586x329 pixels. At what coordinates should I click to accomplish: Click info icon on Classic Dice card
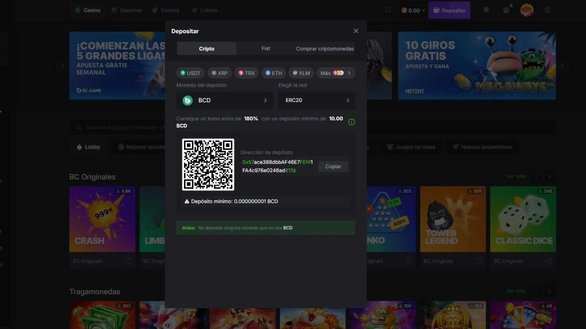pyautogui.click(x=548, y=261)
